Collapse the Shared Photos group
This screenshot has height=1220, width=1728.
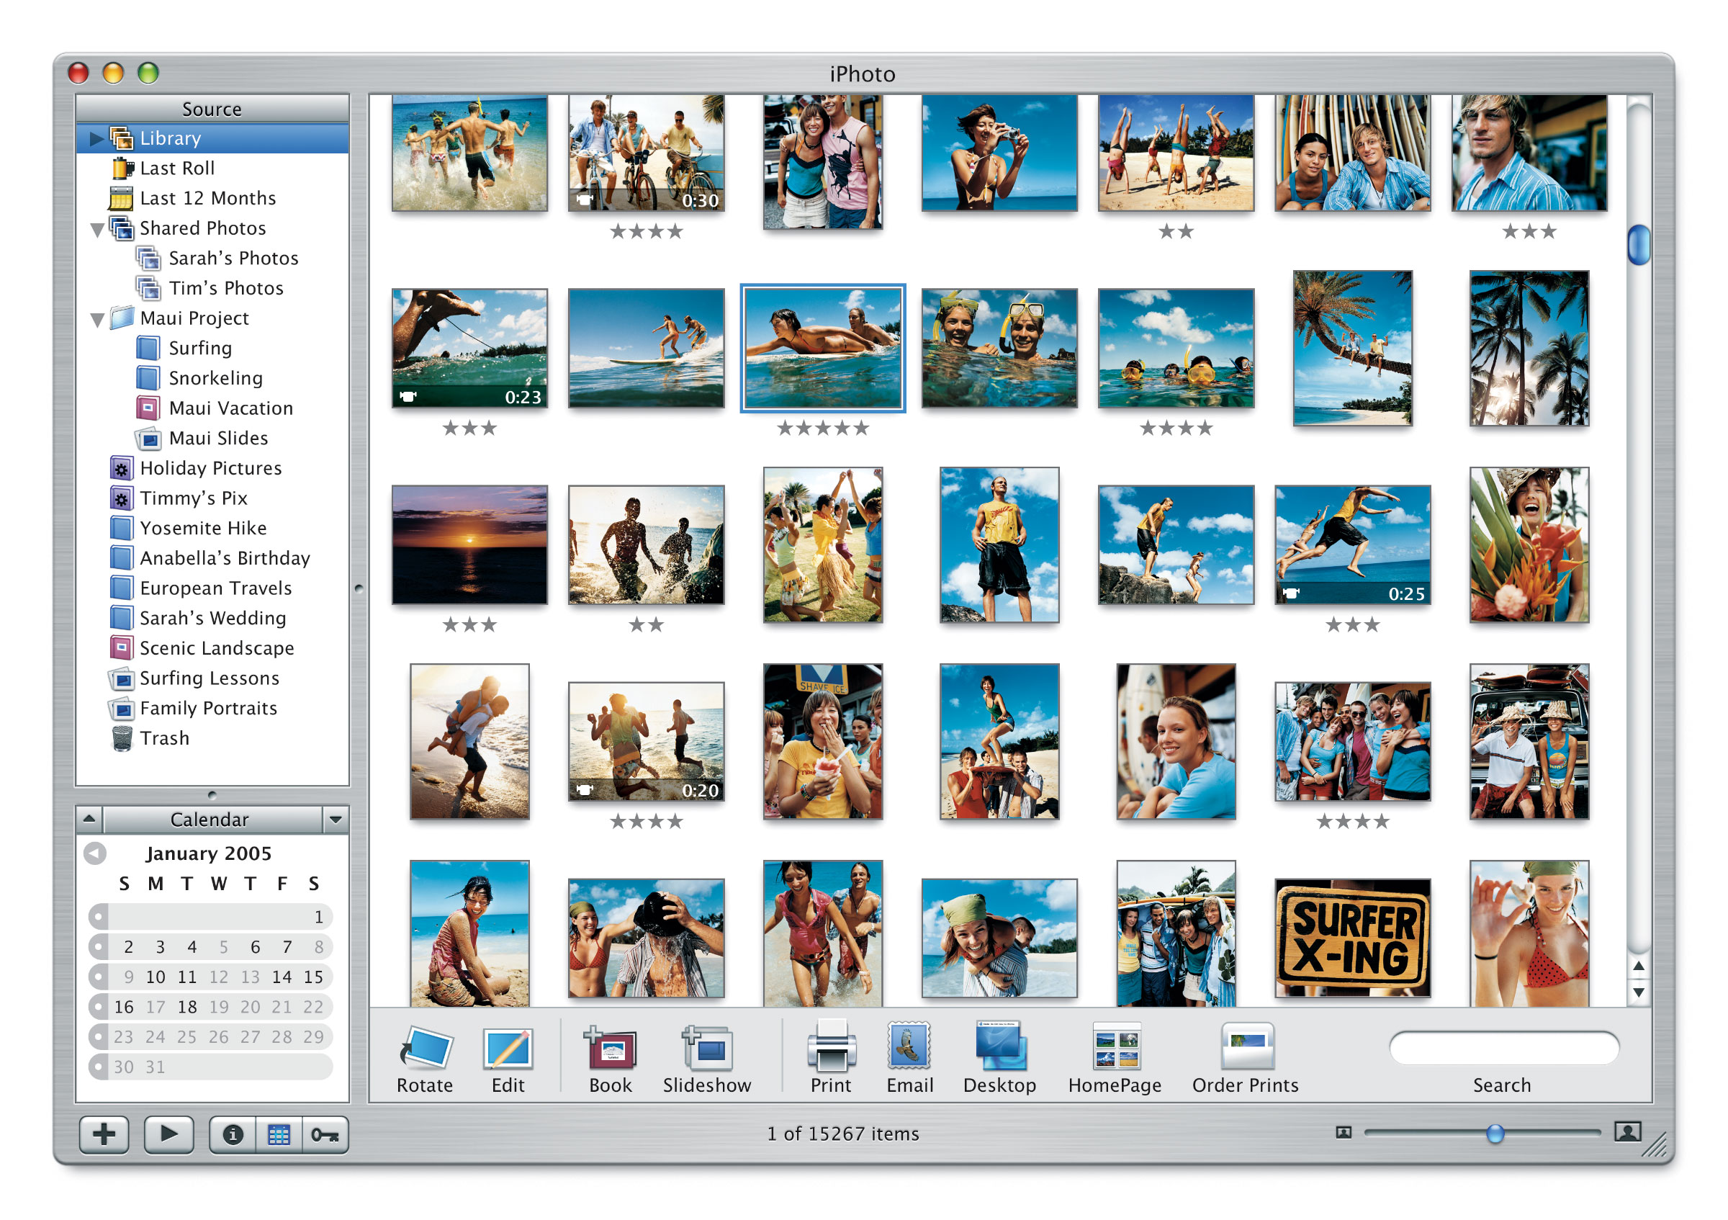click(x=97, y=230)
